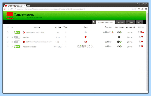Open the Anti-Adblock Killer | Reek script
151x96 pixels.
(35, 32)
